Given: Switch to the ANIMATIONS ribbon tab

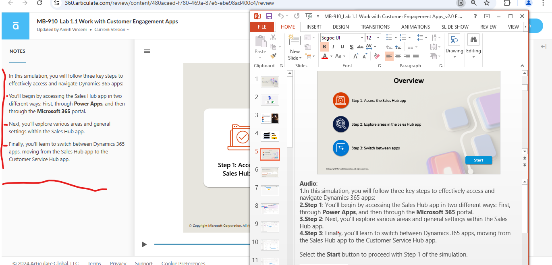Looking at the screenshot, I should click(415, 27).
